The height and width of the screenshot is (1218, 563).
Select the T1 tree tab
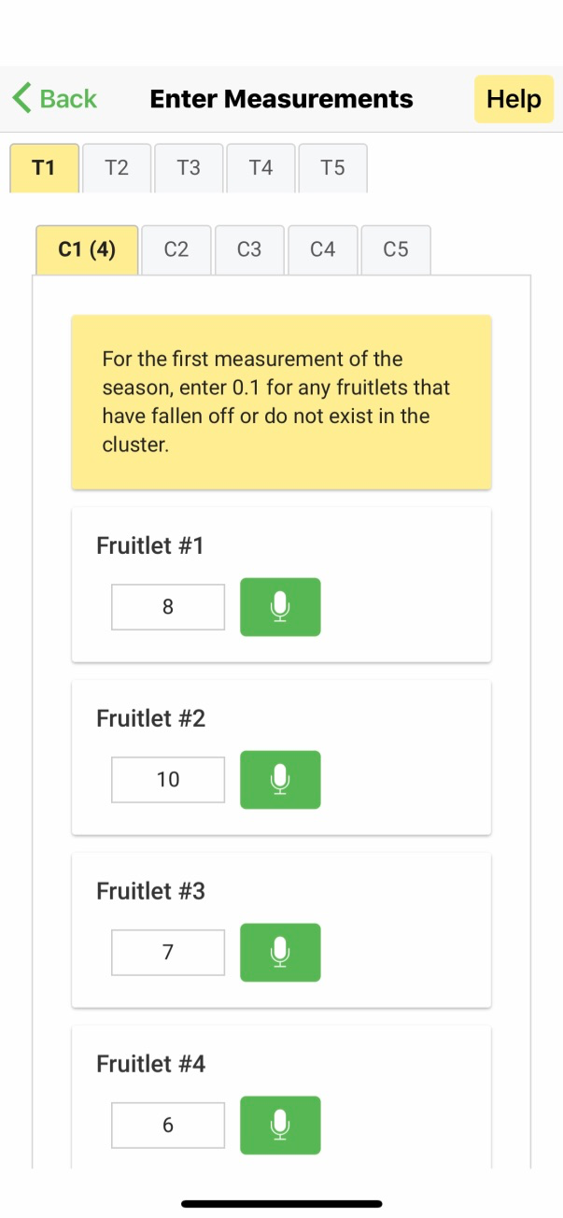[x=44, y=168]
